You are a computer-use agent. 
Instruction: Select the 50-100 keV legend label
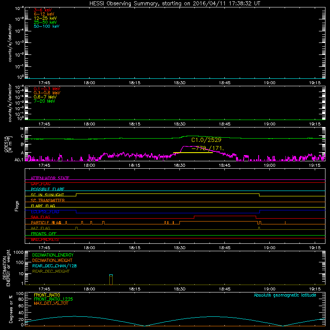coord(47,26)
